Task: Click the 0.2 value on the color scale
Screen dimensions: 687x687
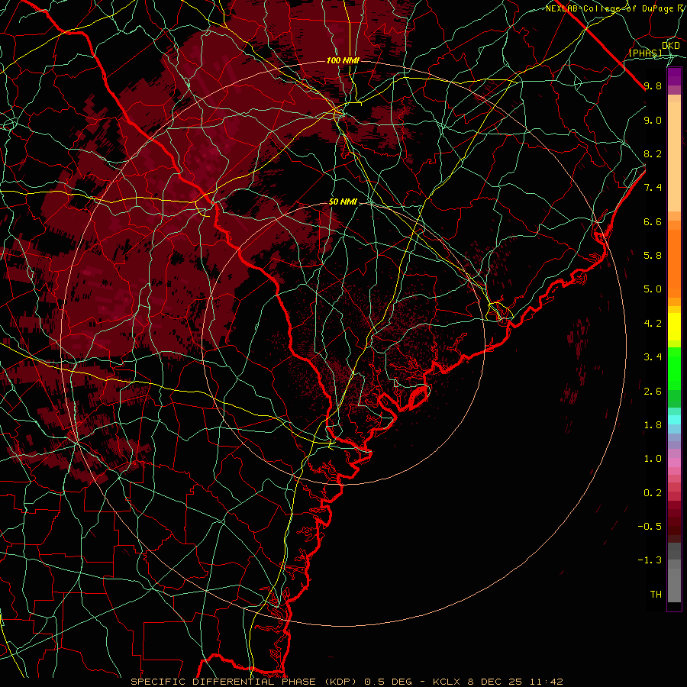Action: click(x=653, y=493)
